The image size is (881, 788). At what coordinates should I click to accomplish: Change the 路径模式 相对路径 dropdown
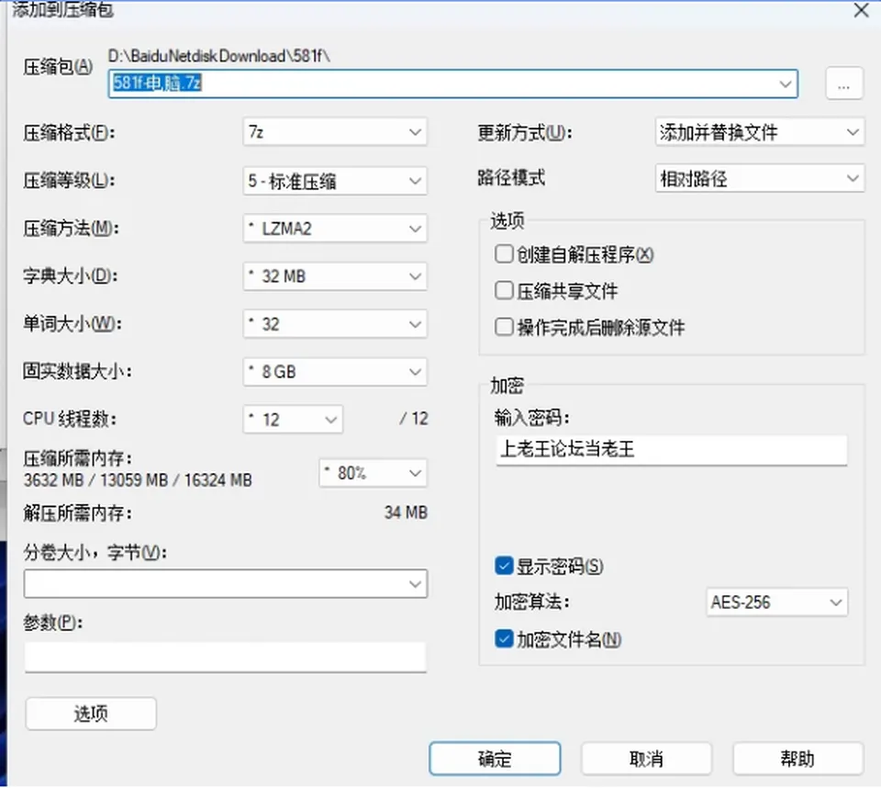tap(760, 179)
